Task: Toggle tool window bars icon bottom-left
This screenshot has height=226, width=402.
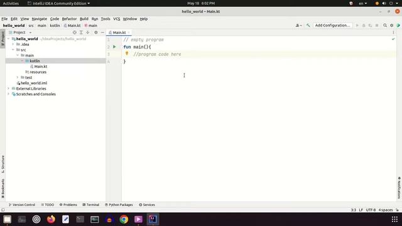Action: (3, 210)
